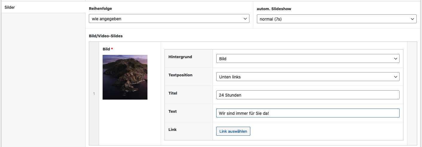Click the Textposition row label
The image size is (422, 147).
pyautogui.click(x=180, y=75)
